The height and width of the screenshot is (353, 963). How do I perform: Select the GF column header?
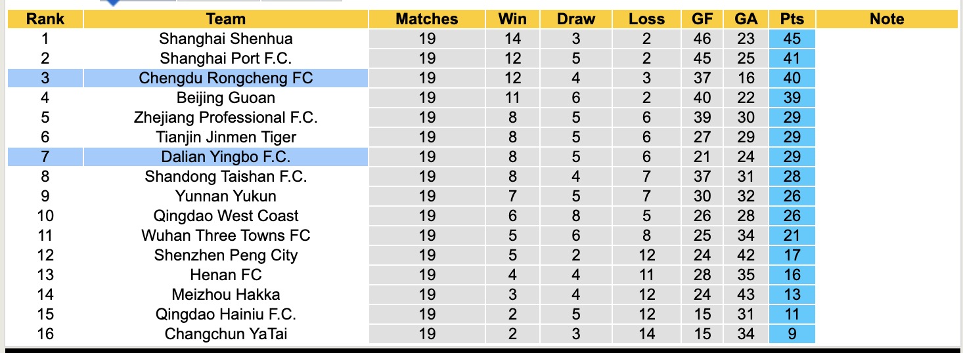(703, 19)
